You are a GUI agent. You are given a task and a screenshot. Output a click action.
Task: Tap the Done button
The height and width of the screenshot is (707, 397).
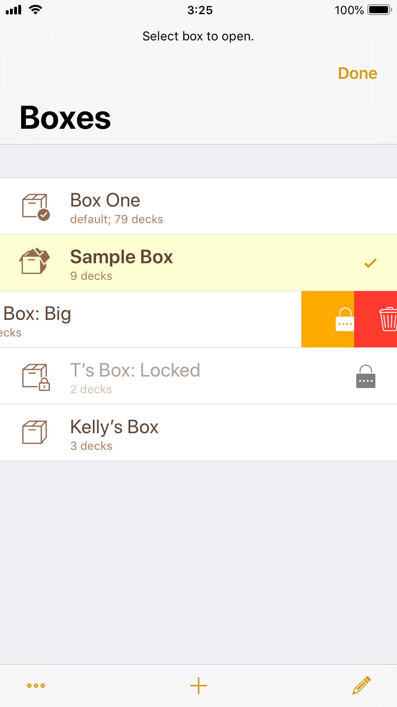(357, 73)
